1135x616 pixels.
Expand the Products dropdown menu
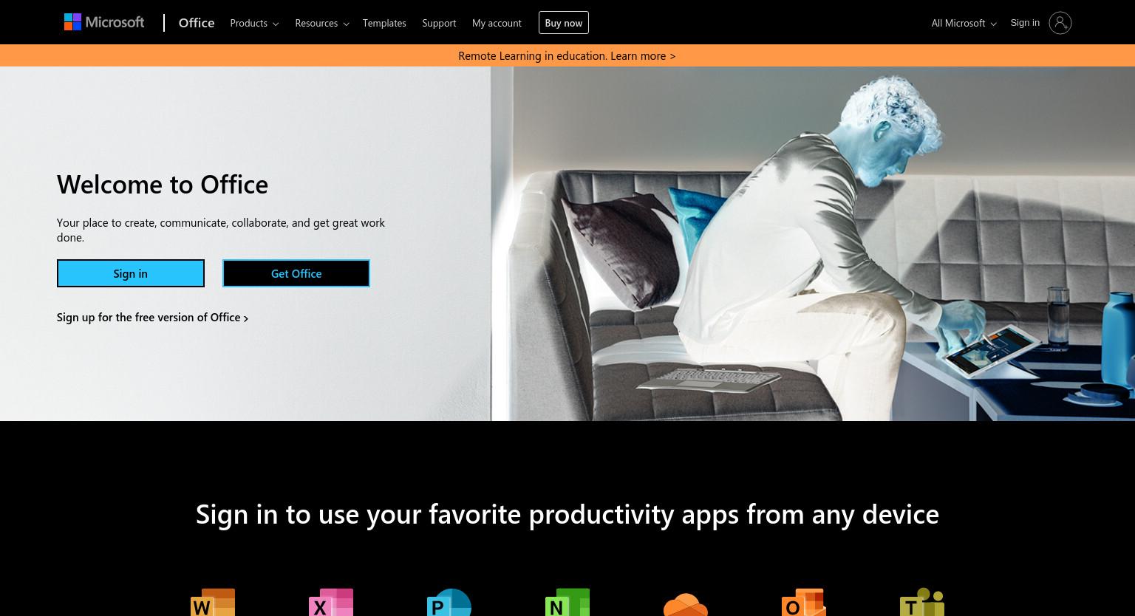(254, 23)
